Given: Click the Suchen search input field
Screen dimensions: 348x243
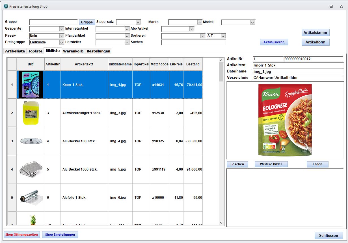Looking at the screenshot, I should click(193, 42).
